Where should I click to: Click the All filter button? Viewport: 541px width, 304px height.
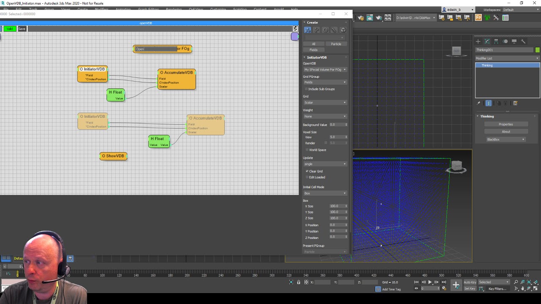click(313, 44)
